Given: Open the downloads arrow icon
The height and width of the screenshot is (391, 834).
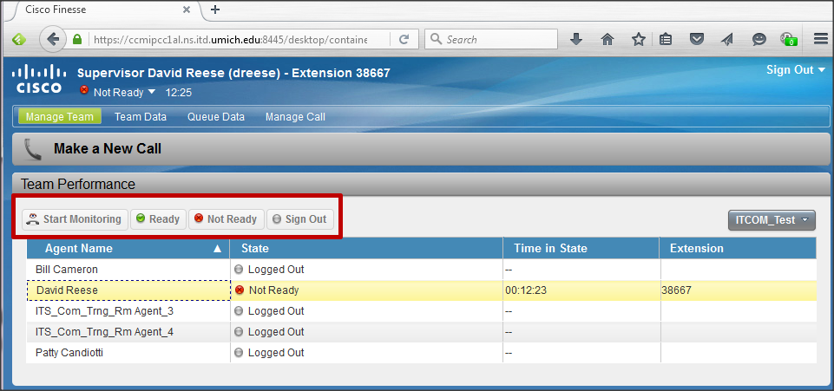Looking at the screenshot, I should (x=576, y=39).
